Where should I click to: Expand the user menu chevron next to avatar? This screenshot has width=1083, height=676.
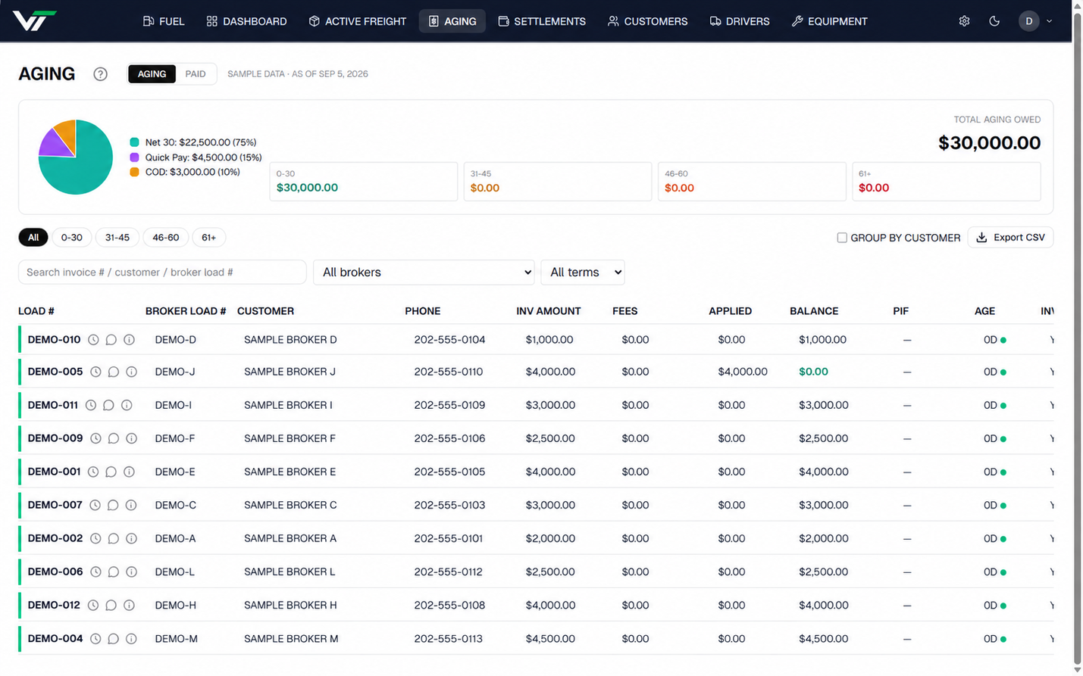1049,21
